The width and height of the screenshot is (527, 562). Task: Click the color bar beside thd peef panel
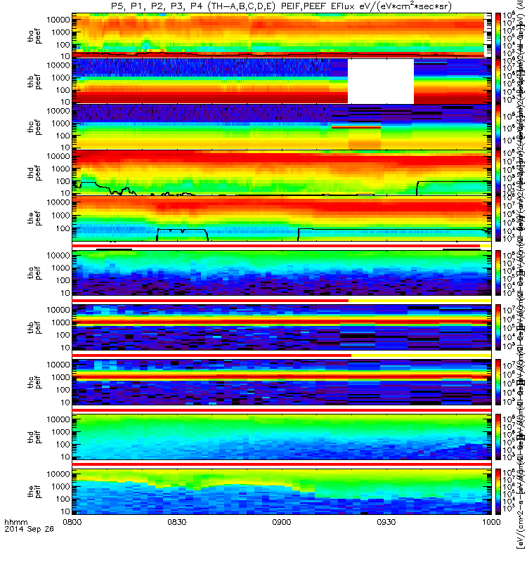point(498,172)
